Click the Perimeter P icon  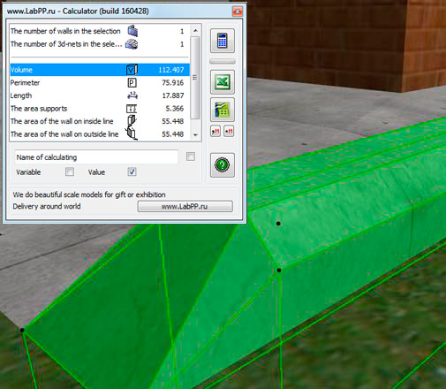point(132,83)
